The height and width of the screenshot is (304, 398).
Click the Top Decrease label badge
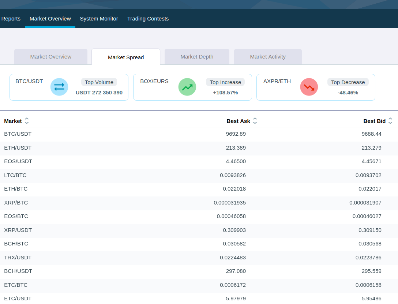tap(348, 82)
